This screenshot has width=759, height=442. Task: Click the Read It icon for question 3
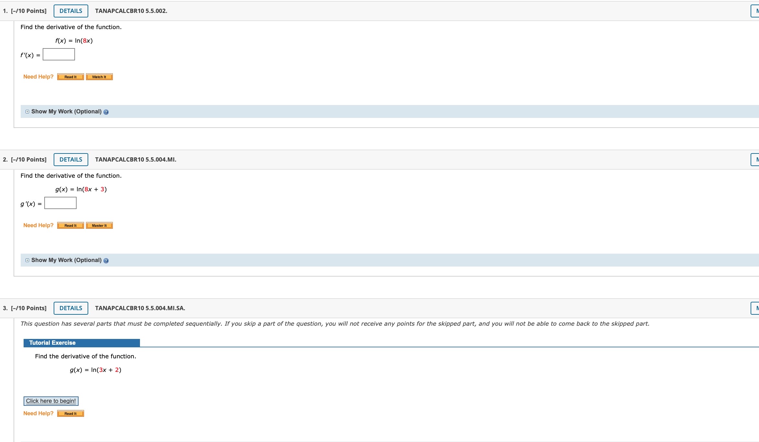(x=70, y=413)
